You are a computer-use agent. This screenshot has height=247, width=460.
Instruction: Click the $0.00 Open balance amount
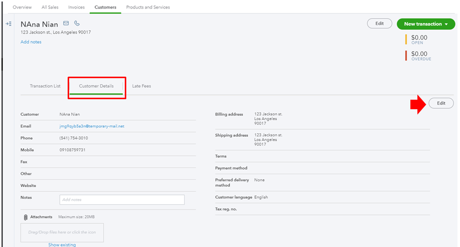(x=419, y=37)
